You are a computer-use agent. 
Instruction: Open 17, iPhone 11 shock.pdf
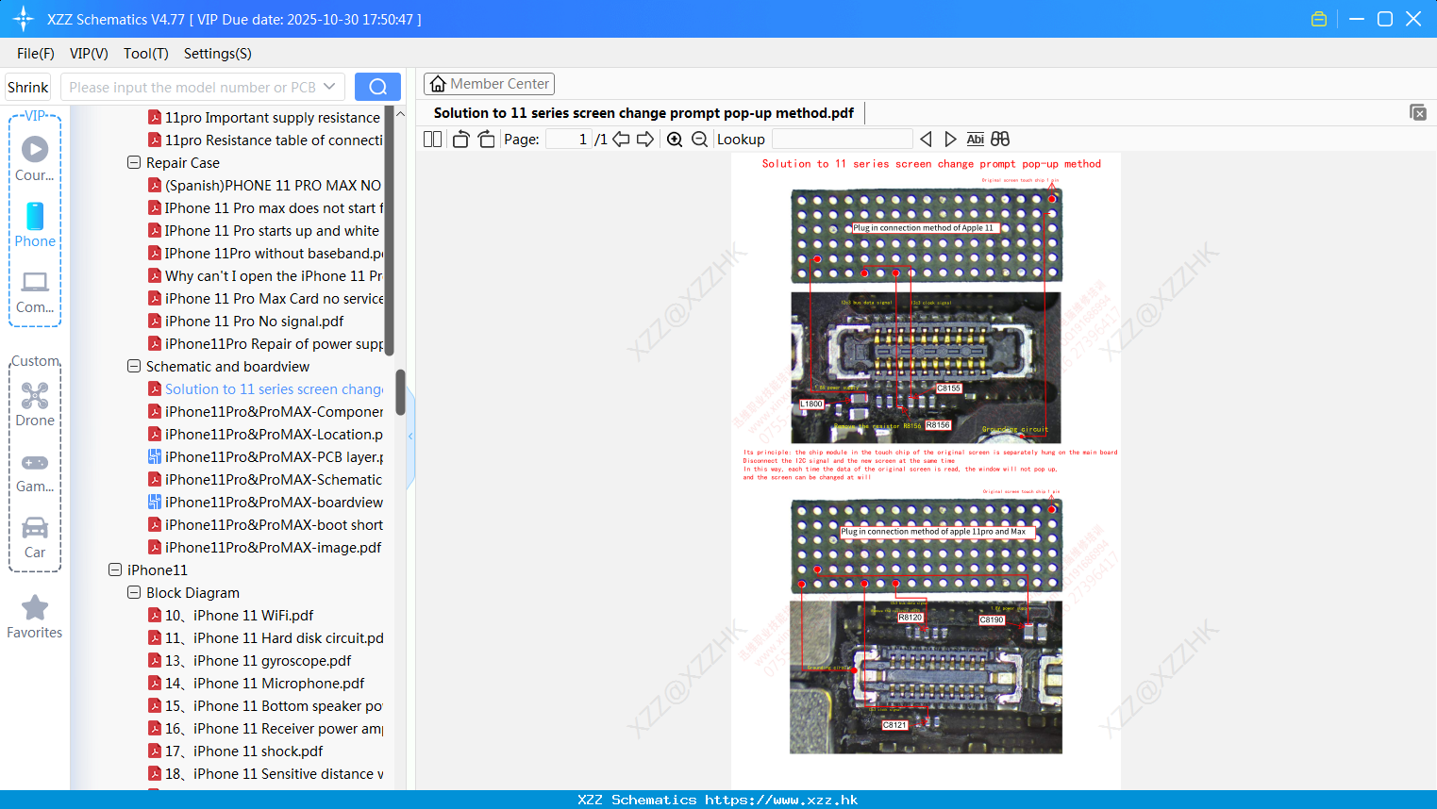pos(236,751)
